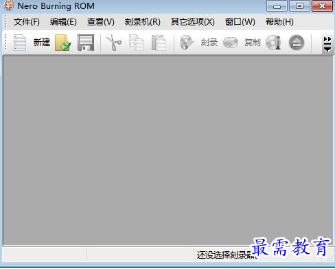
Task: Click the burn disc icon
Action: coord(187,43)
